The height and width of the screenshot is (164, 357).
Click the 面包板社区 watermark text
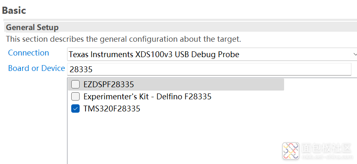tap(326, 148)
